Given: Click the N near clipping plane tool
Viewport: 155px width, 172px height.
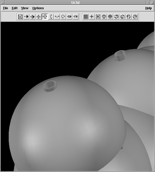Looking at the screenshot, I should tap(69, 17).
